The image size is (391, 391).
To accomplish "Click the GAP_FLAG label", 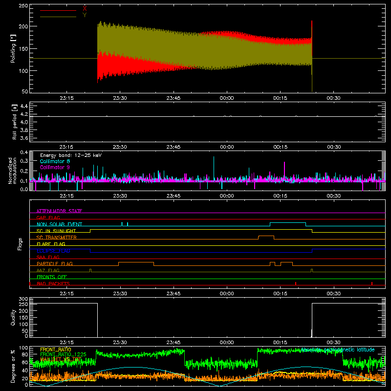I will click(x=48, y=217).
